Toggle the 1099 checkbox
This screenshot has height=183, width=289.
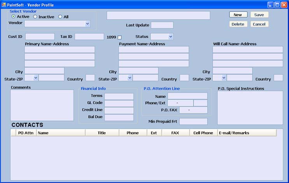point(119,37)
